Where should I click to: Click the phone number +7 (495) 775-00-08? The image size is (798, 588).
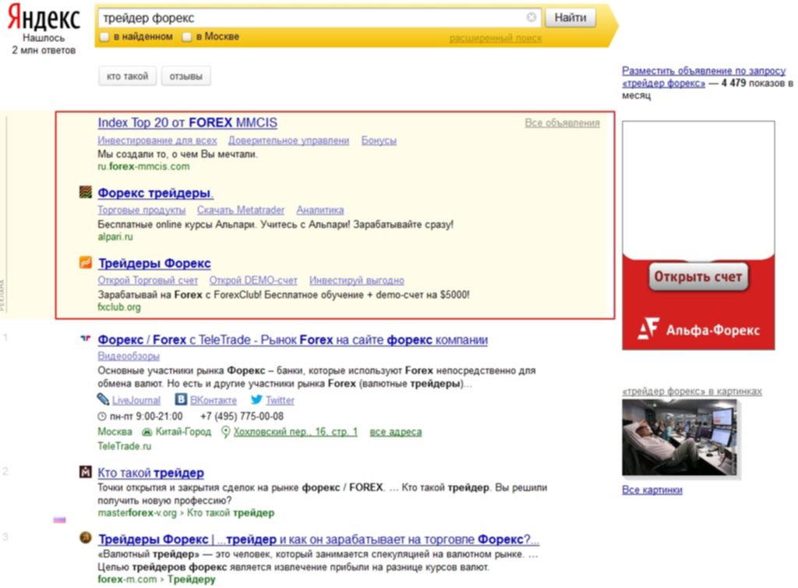click(x=242, y=416)
